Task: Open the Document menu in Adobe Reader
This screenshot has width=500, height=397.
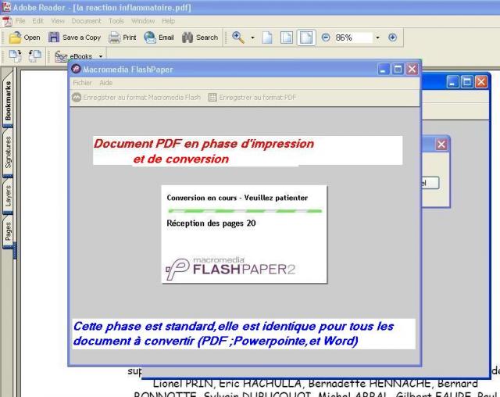Action: pos(86,21)
